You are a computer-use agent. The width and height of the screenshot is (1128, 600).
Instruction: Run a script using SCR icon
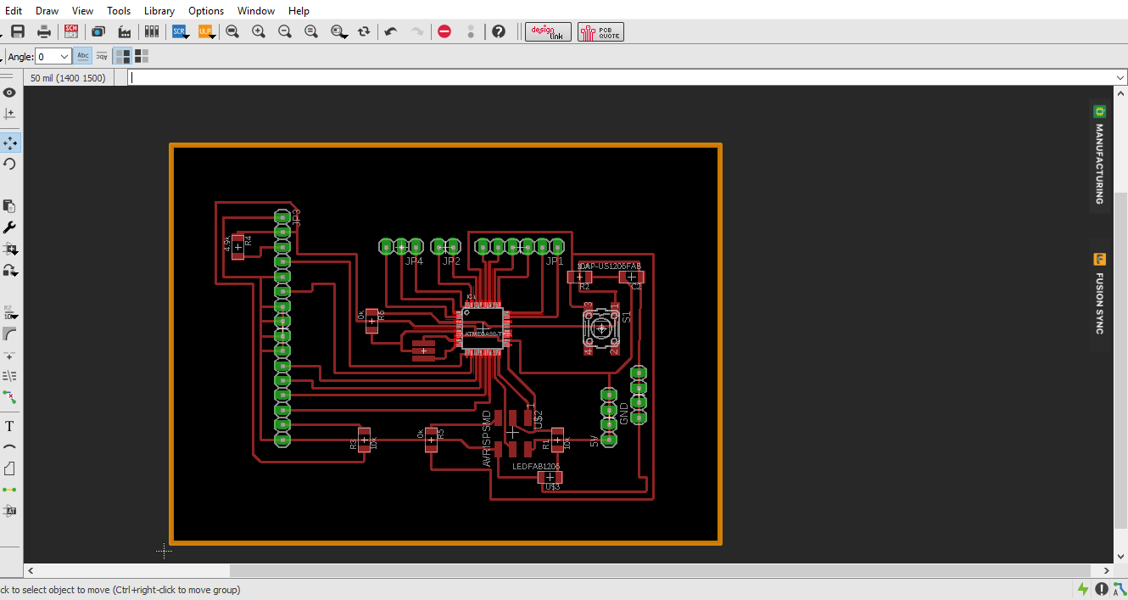[x=181, y=31]
